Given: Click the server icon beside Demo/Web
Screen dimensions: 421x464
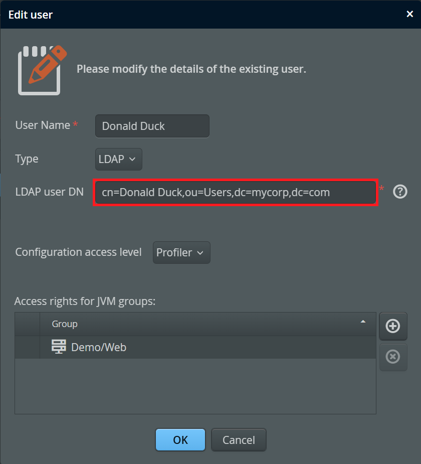Looking at the screenshot, I should (59, 347).
